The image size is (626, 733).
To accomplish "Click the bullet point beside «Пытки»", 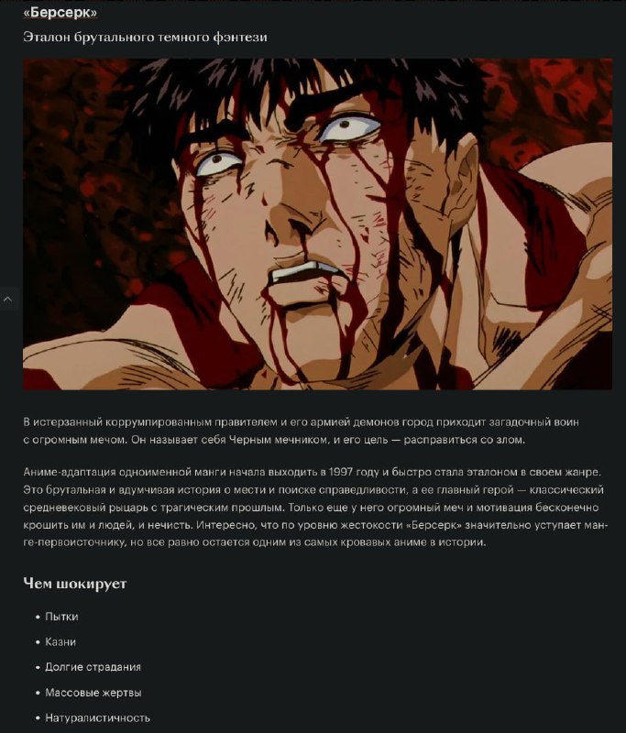I will coord(38,617).
